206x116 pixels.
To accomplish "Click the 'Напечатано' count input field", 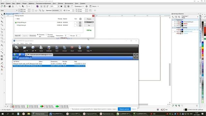I will point(67,36).
